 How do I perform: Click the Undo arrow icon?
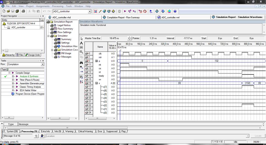[44, 11]
